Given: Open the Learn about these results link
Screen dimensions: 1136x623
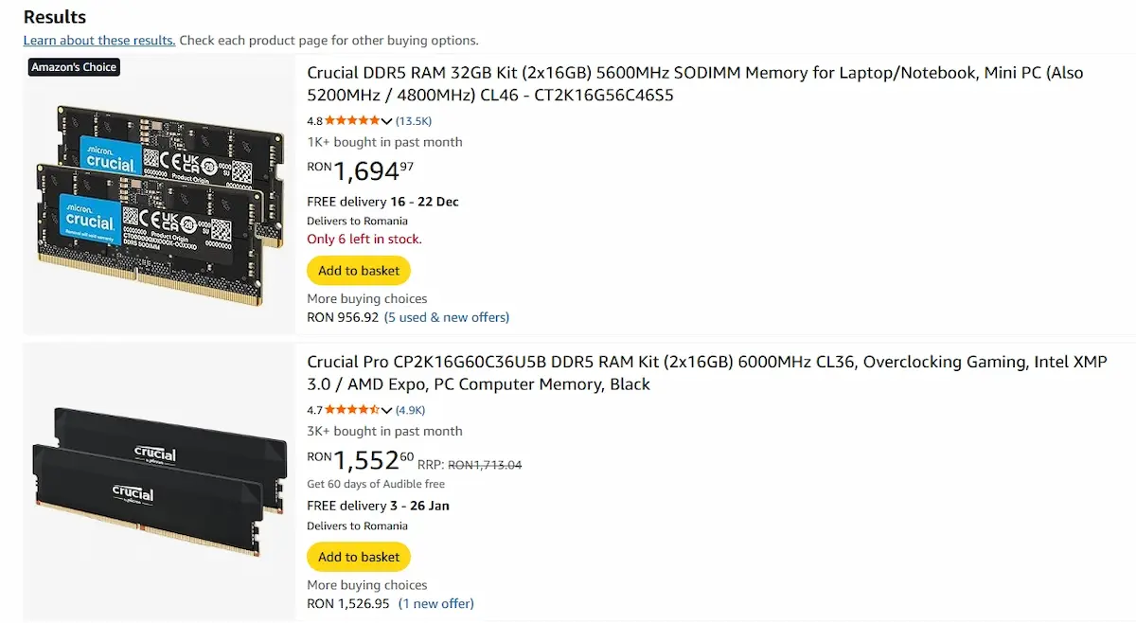Looking at the screenshot, I should pyautogui.click(x=98, y=40).
